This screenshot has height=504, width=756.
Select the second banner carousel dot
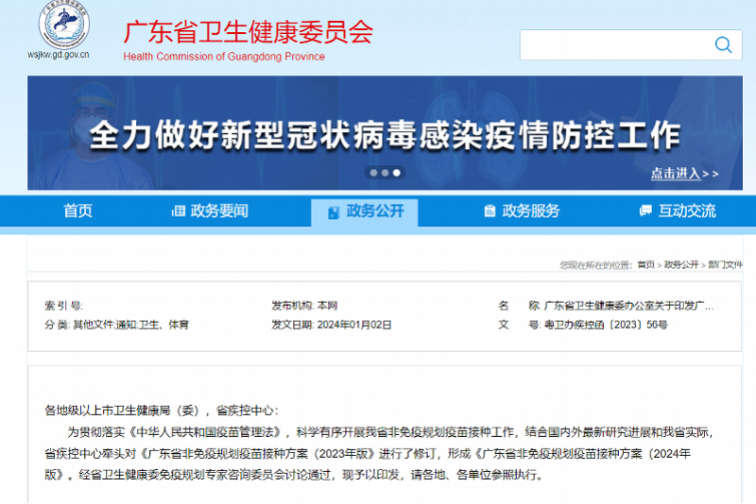coord(386,173)
